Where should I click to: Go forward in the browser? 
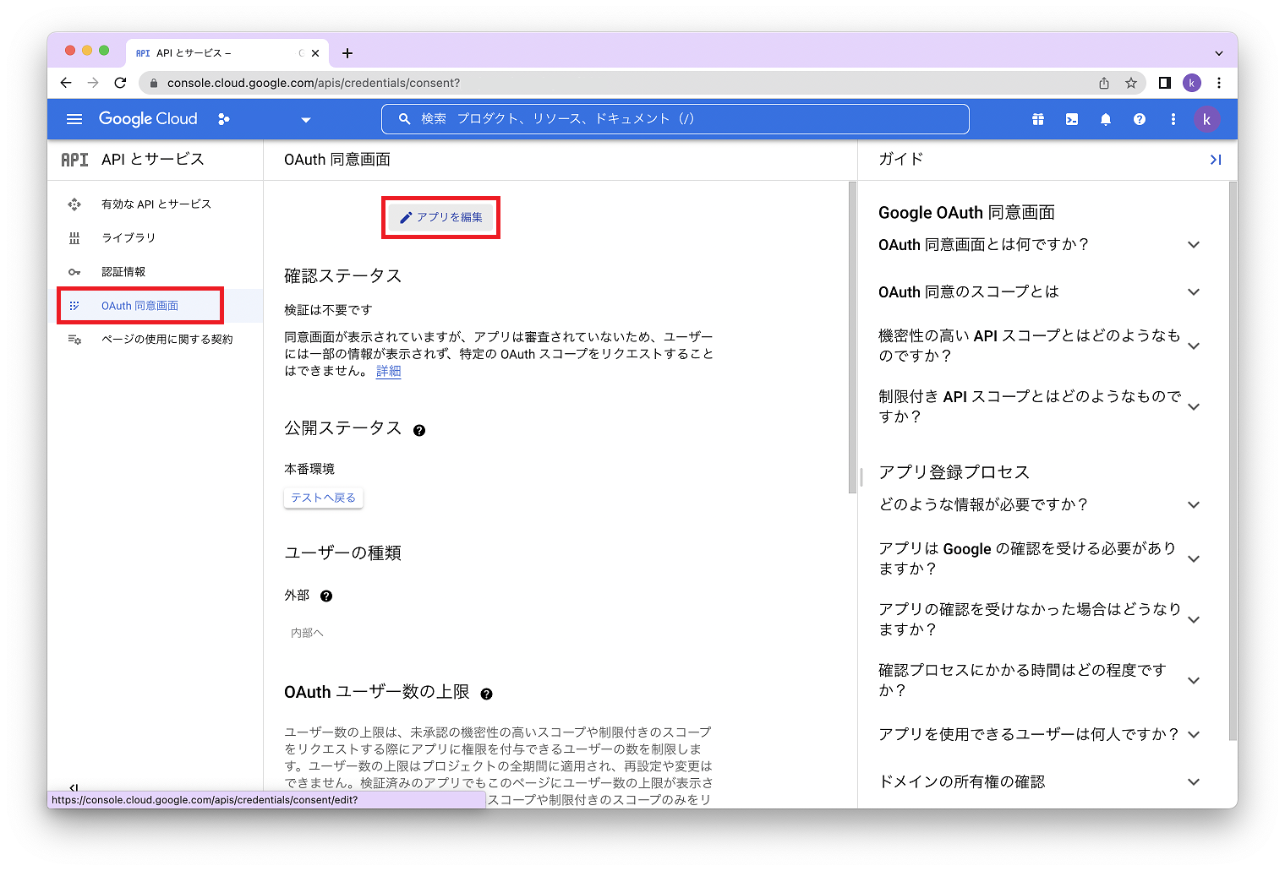[93, 83]
